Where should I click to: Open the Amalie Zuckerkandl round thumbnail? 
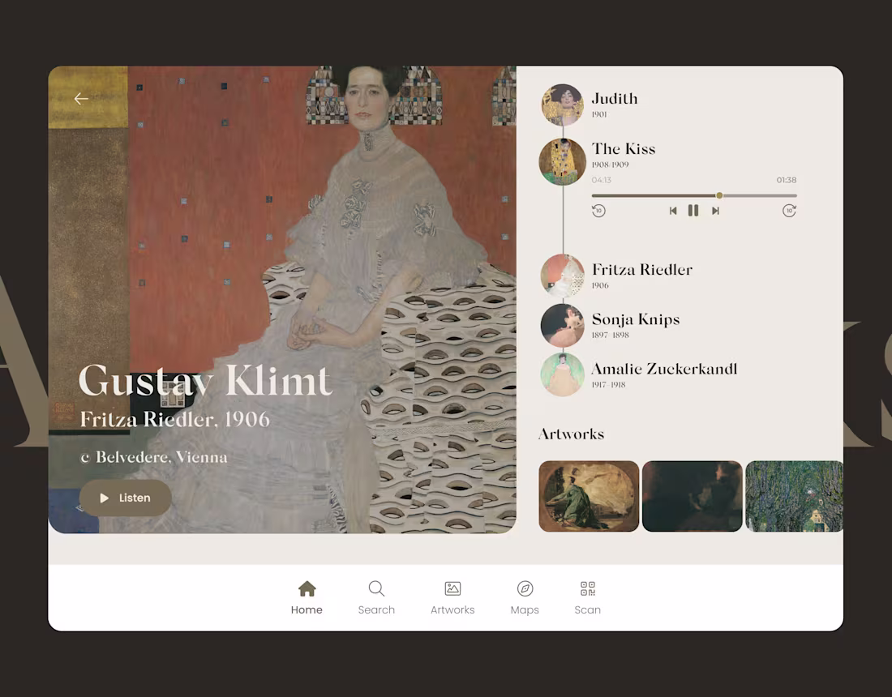coord(563,374)
